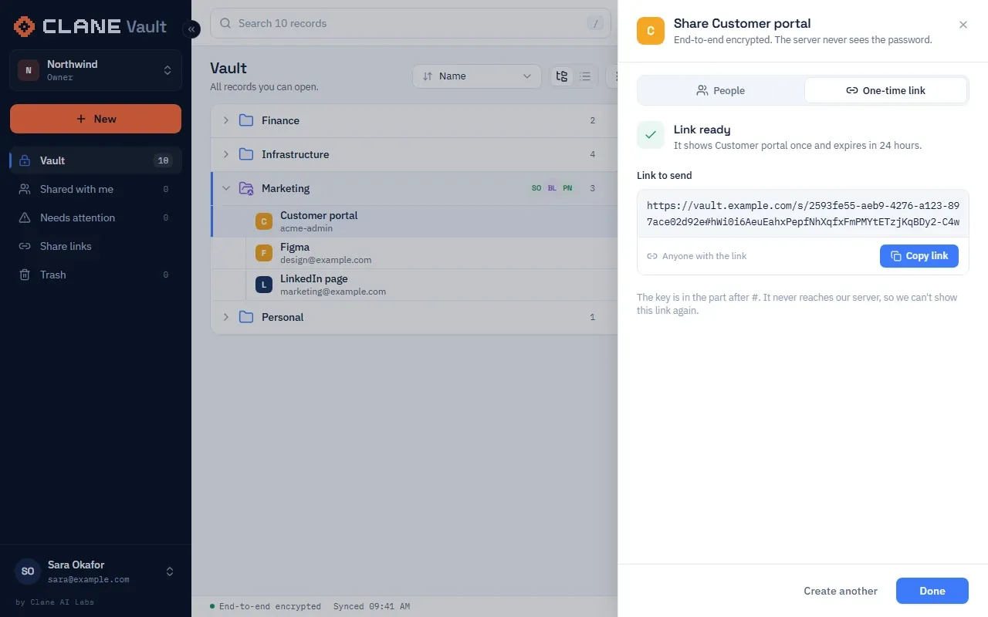This screenshot has width=988, height=617.
Task: Click the Clane Vault logo icon
Action: point(25,26)
